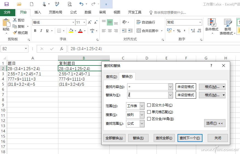
Task: Click the yellow fill color button
Action: (71, 31)
